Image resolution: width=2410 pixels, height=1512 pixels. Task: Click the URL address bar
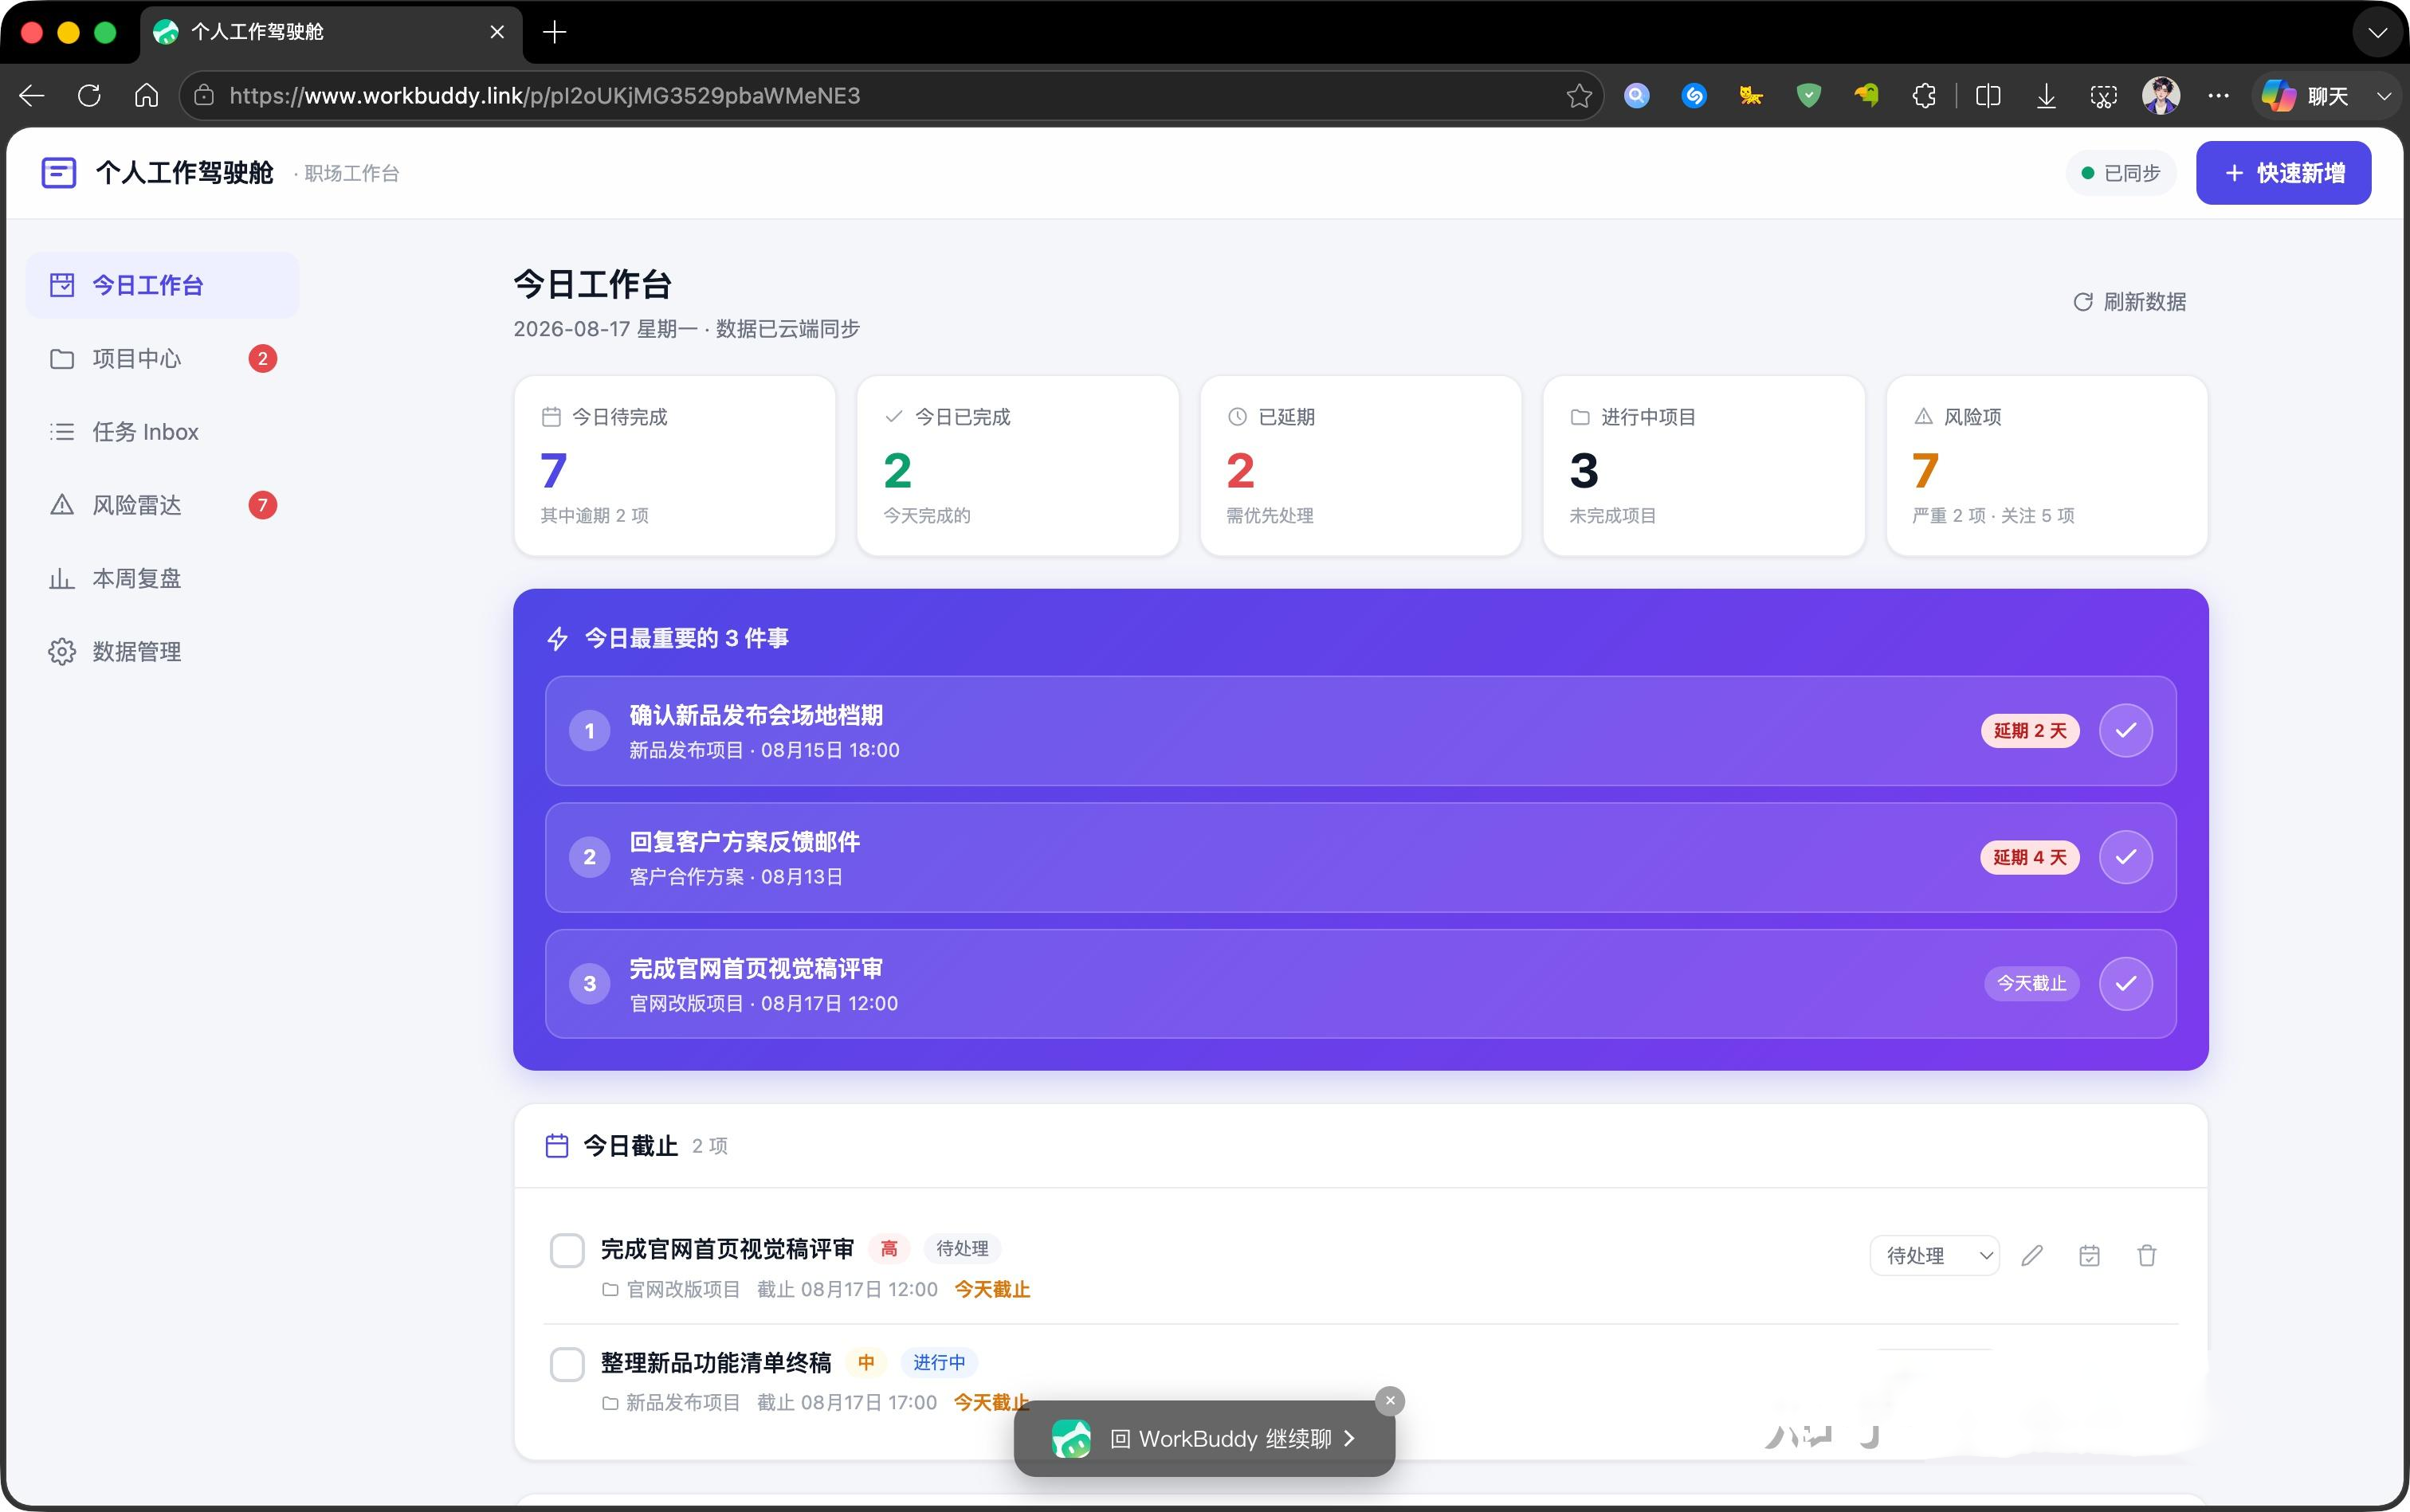click(x=890, y=96)
